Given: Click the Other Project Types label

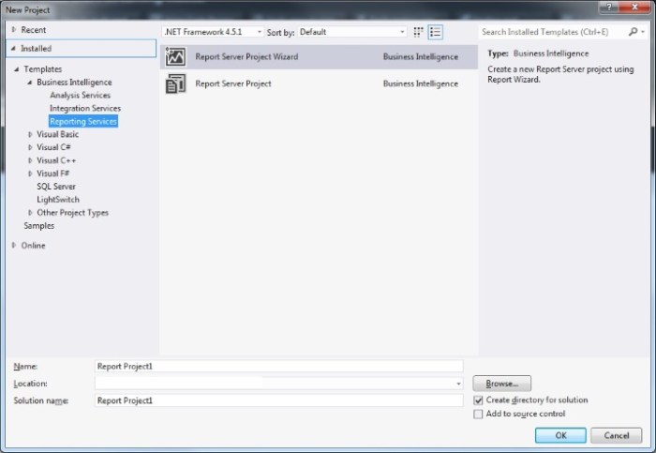Looking at the screenshot, I should point(72,213).
